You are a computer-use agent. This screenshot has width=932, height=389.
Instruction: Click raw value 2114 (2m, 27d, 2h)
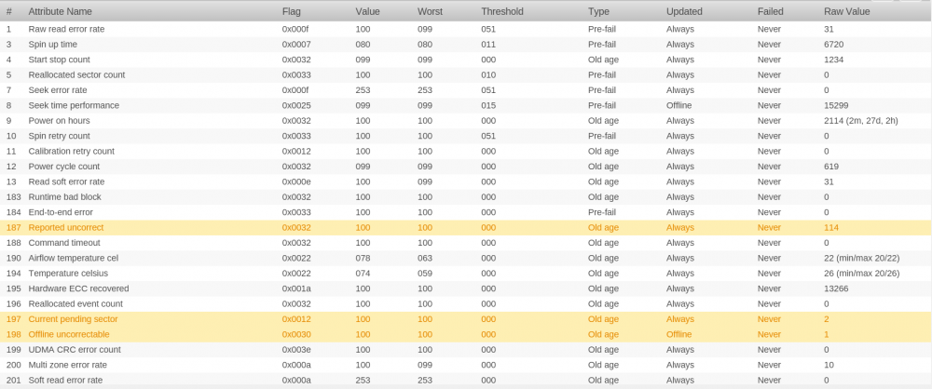click(x=860, y=121)
